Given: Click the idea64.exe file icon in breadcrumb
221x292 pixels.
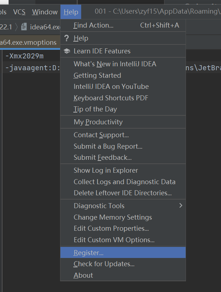Looking at the screenshot, I should (24, 27).
